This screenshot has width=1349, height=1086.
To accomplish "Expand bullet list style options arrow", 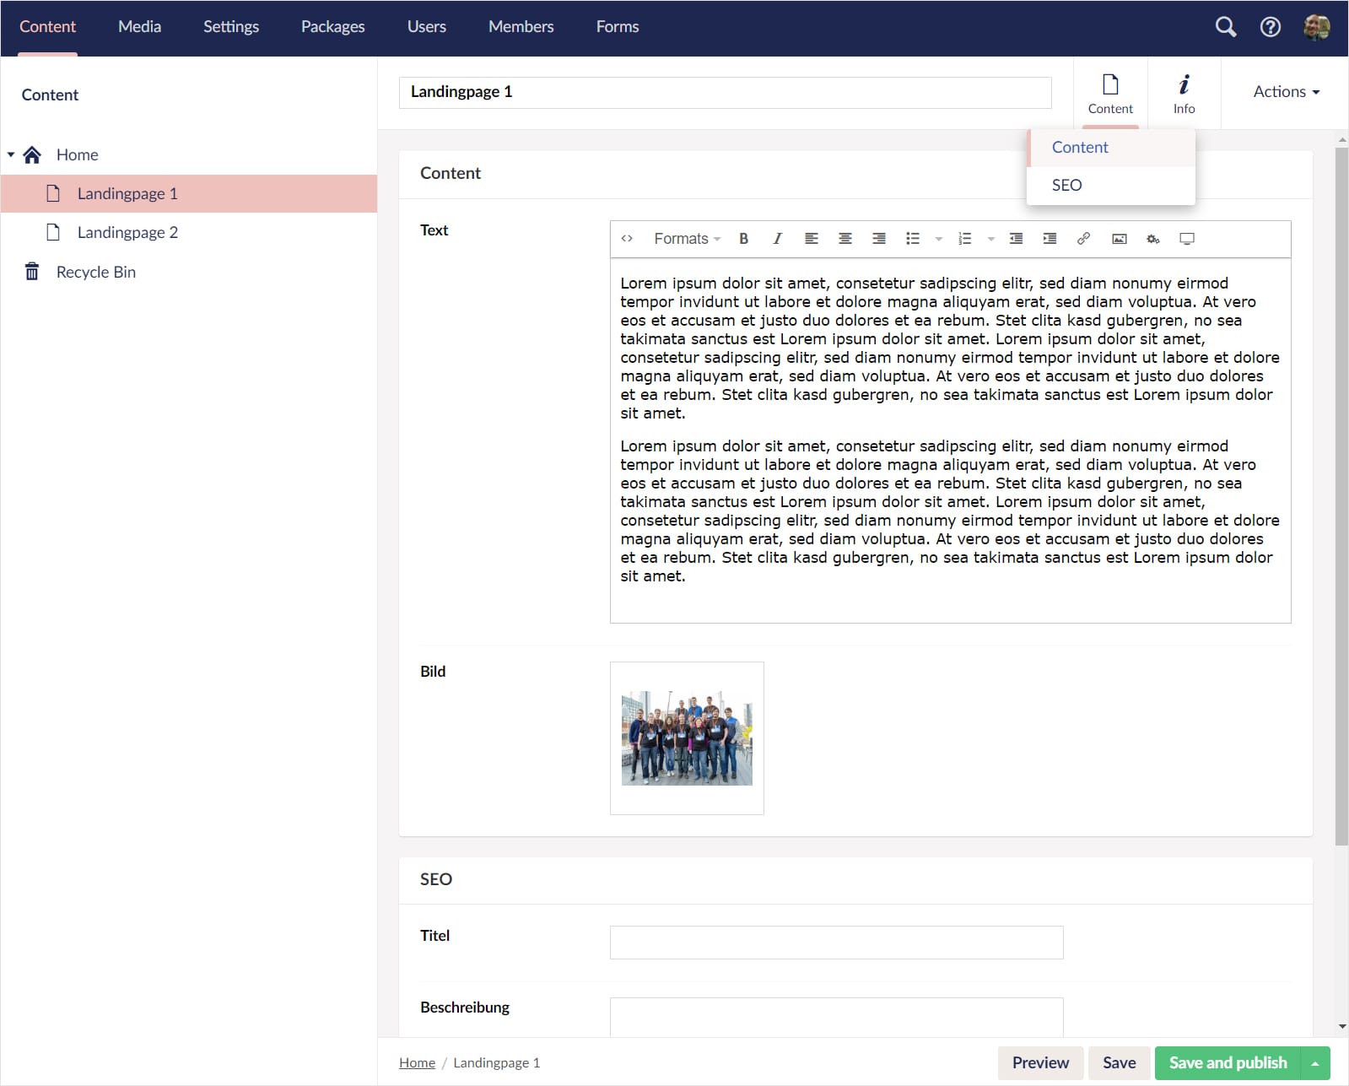I will point(938,240).
